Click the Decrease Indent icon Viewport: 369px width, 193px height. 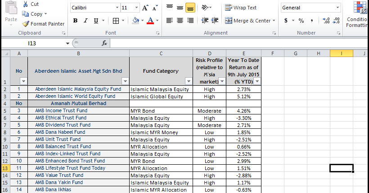pyautogui.click(x=205, y=21)
